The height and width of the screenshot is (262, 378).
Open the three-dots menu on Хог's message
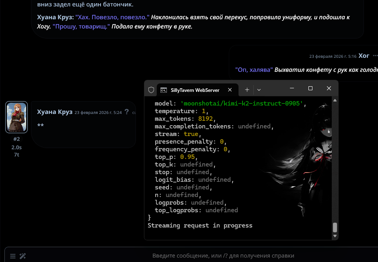point(375,56)
